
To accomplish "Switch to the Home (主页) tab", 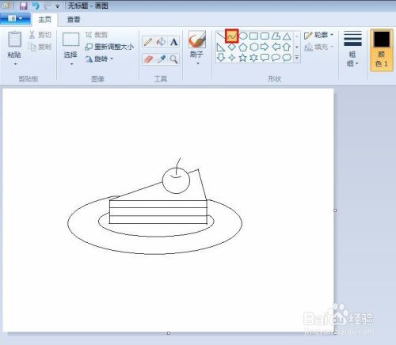I will pyautogui.click(x=44, y=19).
